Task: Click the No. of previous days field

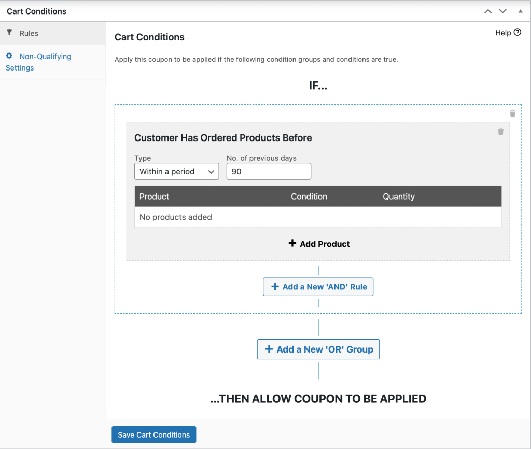Action: pos(269,171)
